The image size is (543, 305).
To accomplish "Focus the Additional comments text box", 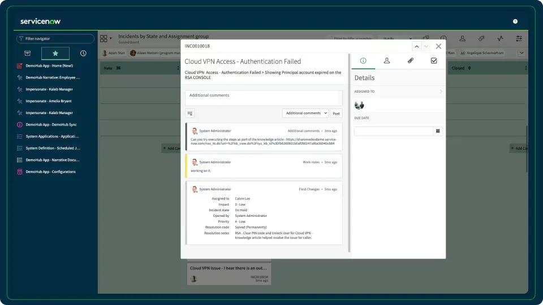I will [x=264, y=98].
